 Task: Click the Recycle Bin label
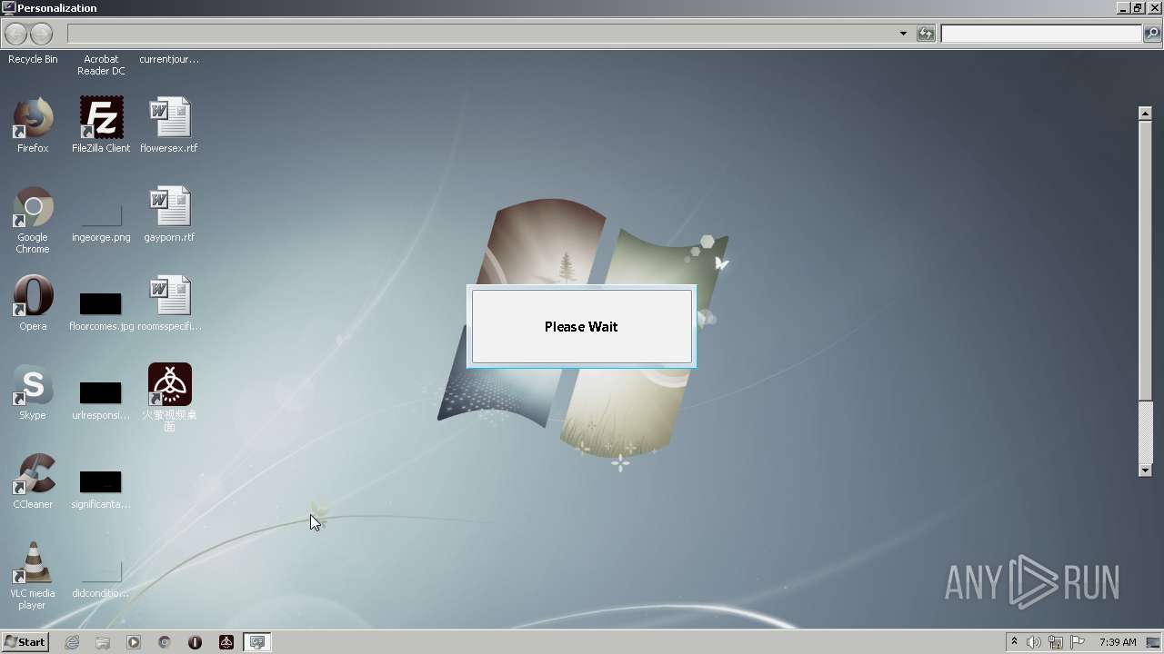coord(33,59)
